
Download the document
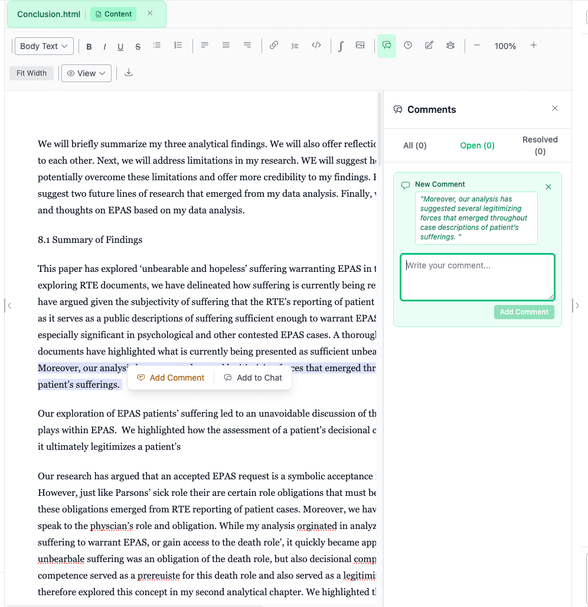click(129, 73)
